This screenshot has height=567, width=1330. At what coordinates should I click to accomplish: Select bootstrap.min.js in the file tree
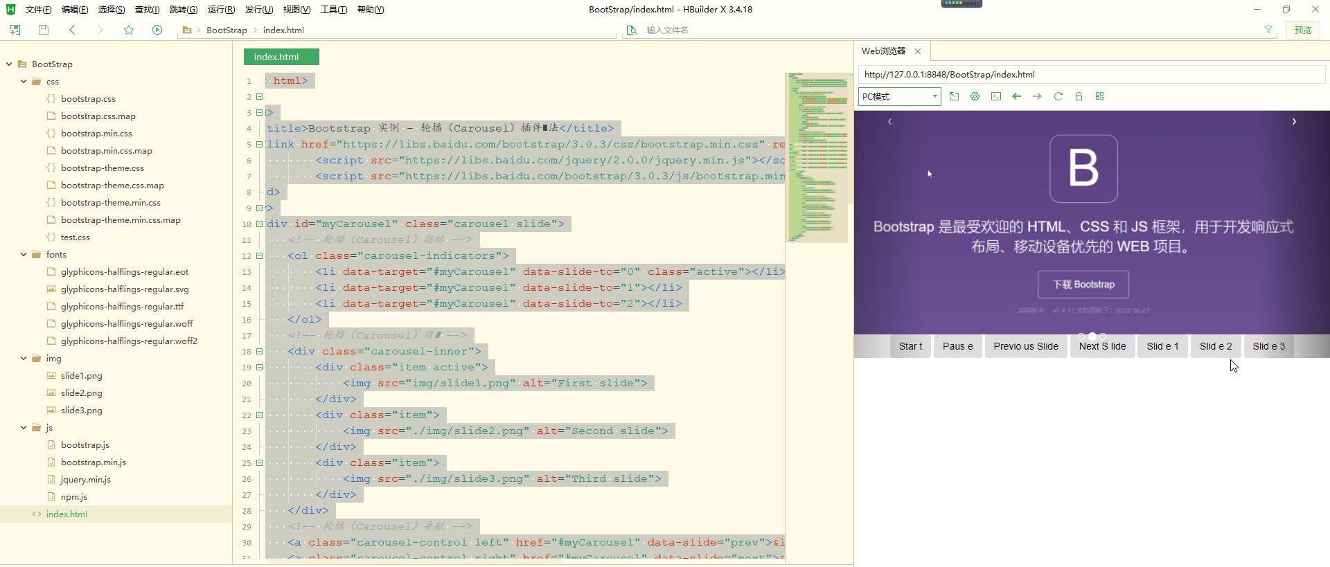[94, 462]
